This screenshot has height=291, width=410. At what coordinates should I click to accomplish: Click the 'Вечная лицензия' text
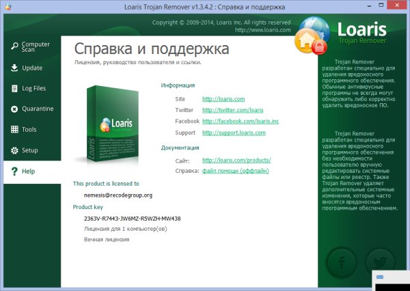point(107,240)
